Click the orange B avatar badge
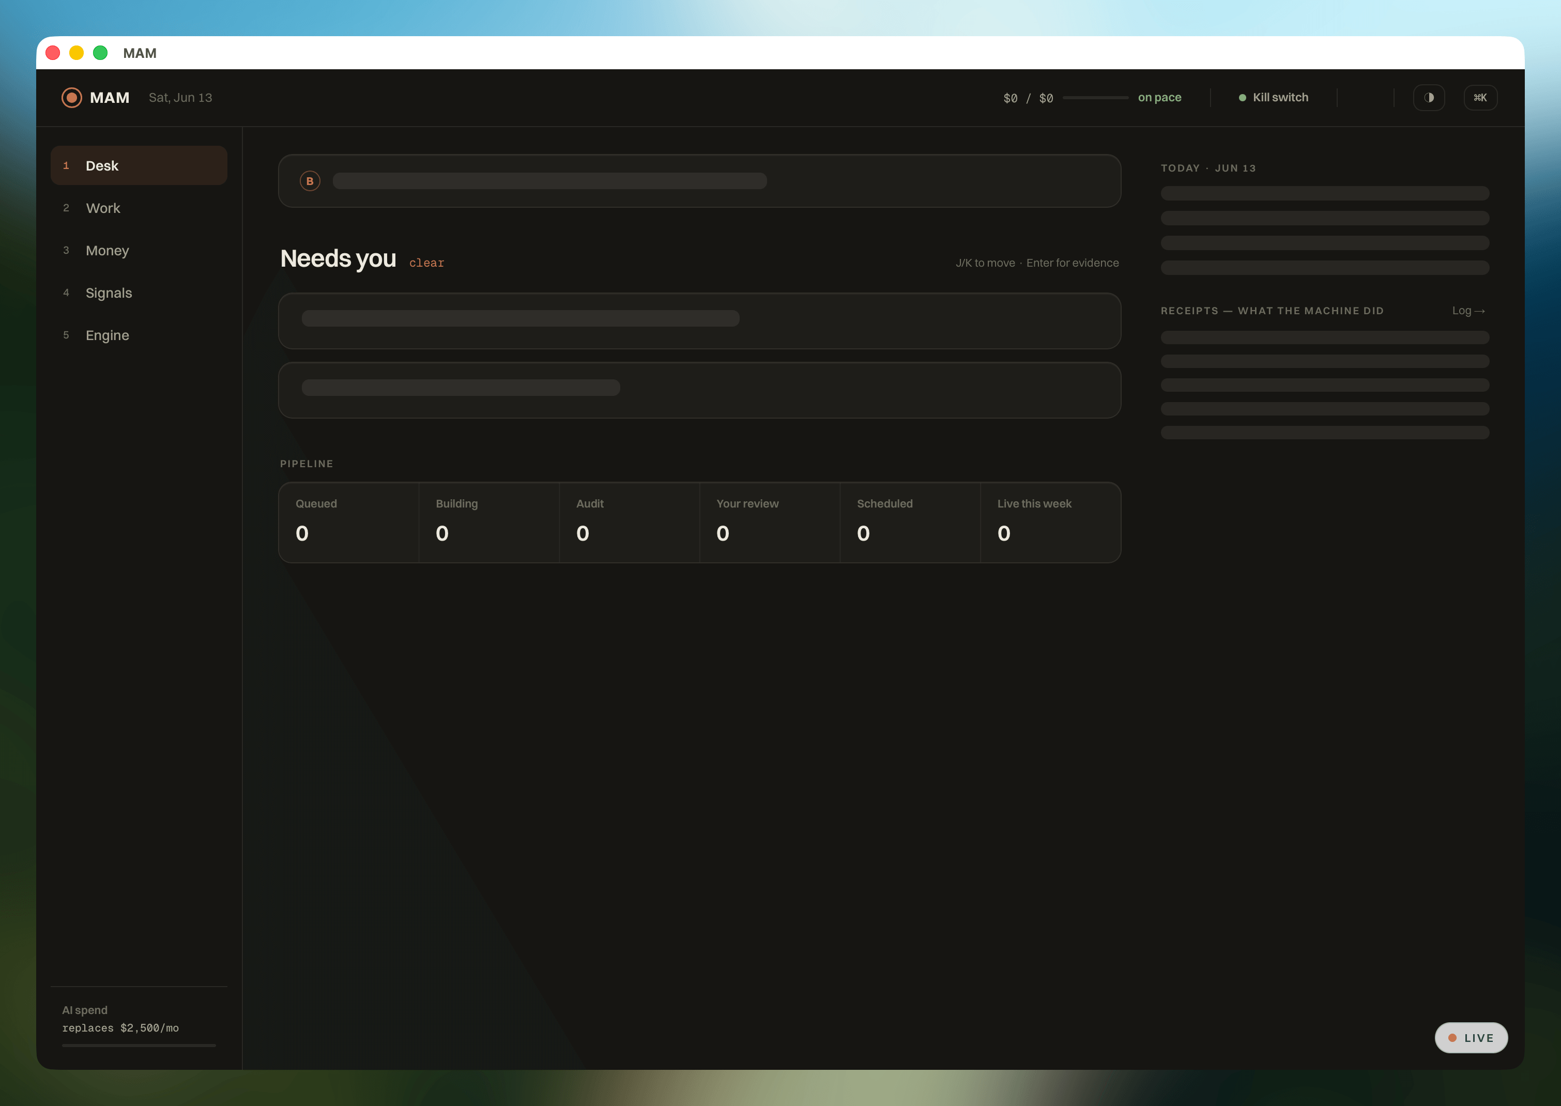 310,180
